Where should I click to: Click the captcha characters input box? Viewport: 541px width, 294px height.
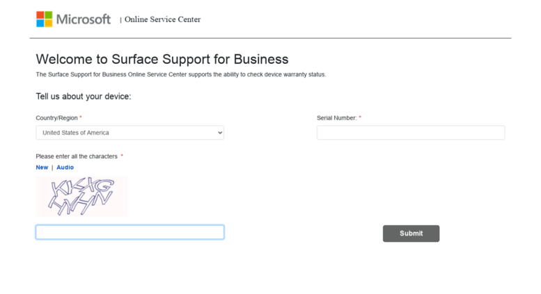[x=130, y=232]
